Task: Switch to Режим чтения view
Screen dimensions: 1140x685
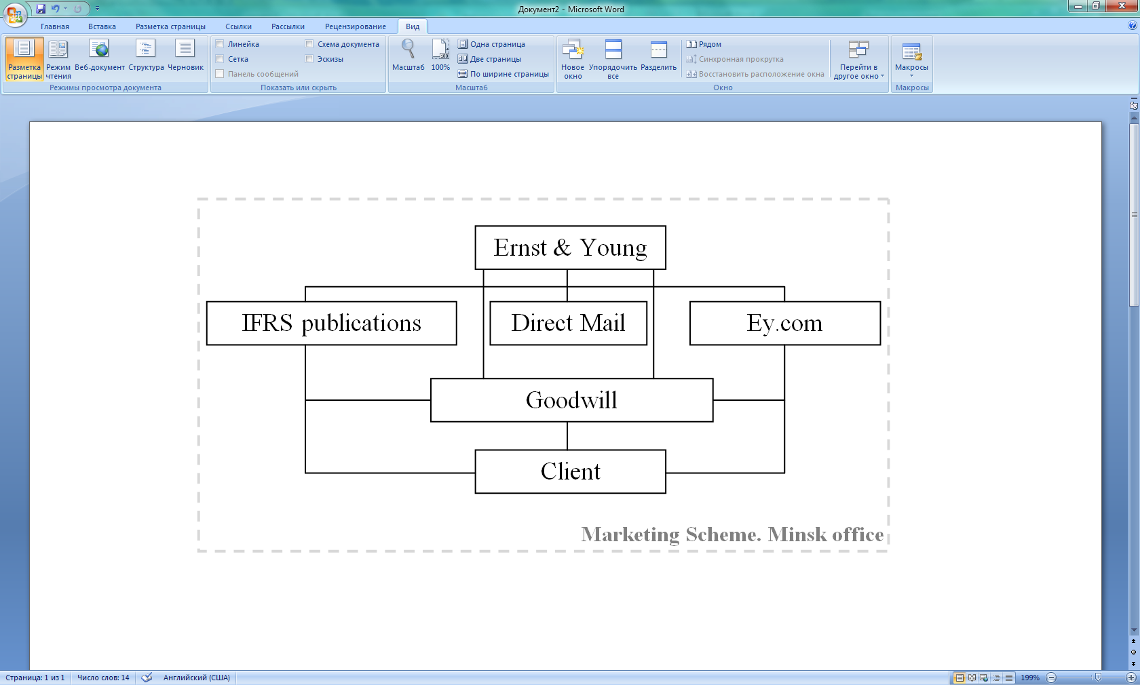Action: [x=58, y=59]
